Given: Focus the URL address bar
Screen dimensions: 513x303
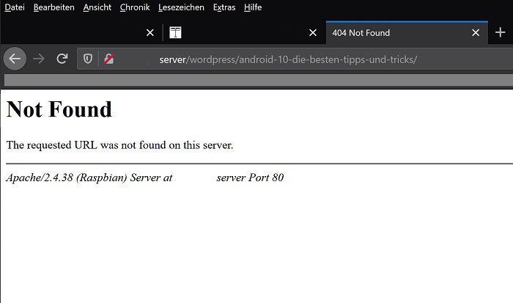Looking at the screenshot, I should click(295, 59).
